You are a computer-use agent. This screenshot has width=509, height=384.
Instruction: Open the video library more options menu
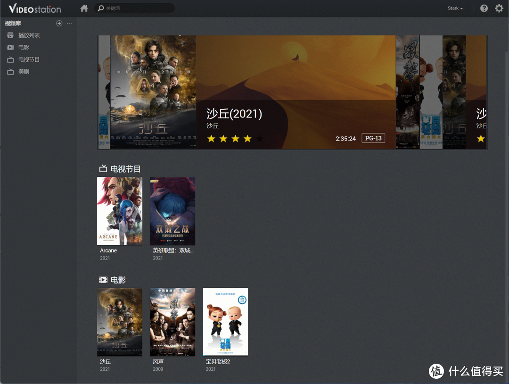69,23
